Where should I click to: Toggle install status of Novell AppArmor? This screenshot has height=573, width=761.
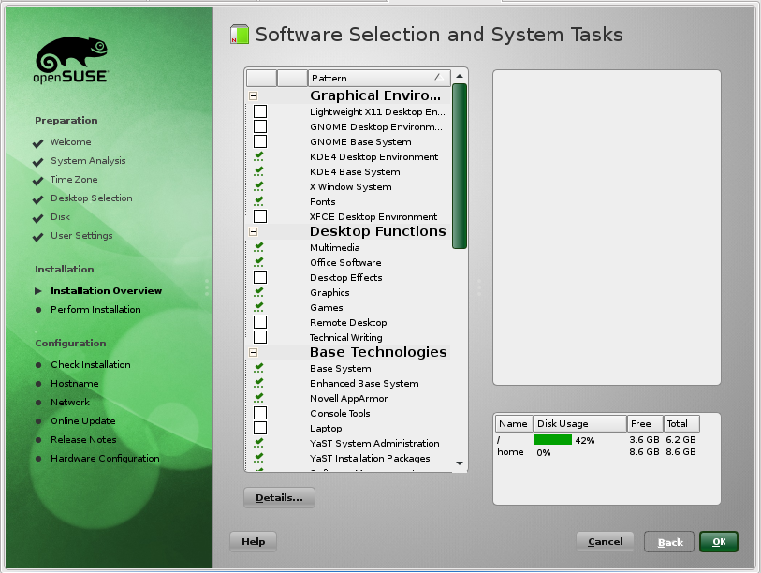[x=259, y=398]
